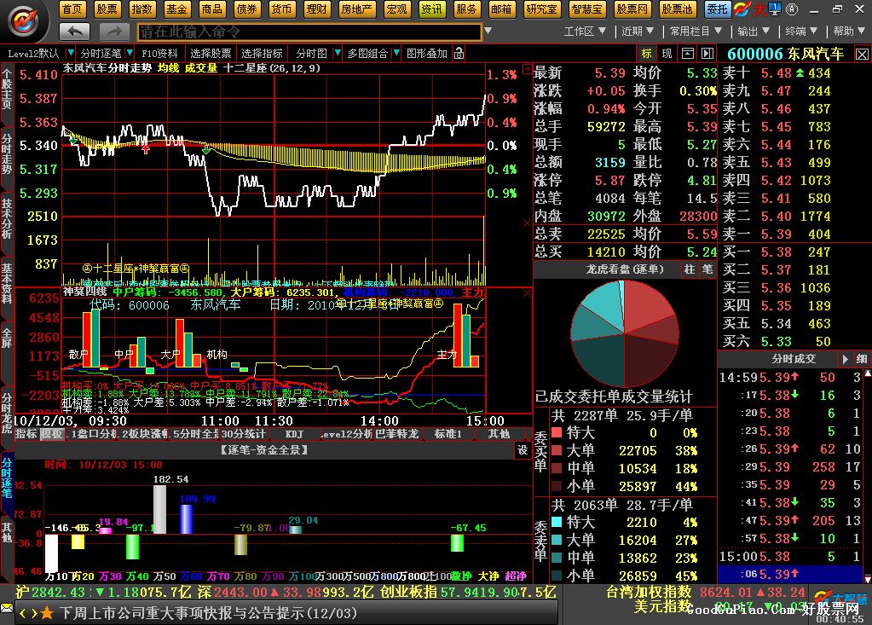The image size is (872, 625).
Task: Select the KDJ indicator tab
Action: tap(294, 434)
